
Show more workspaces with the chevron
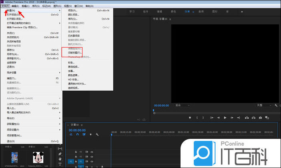point(242,12)
